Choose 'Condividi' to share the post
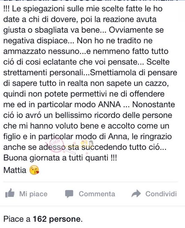 tap(161, 194)
